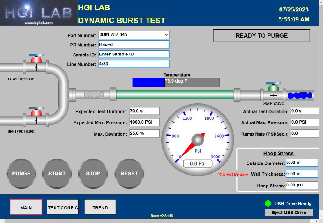Click the Max. Deviation field
The width and height of the screenshot is (323, 223).
[x=144, y=133]
